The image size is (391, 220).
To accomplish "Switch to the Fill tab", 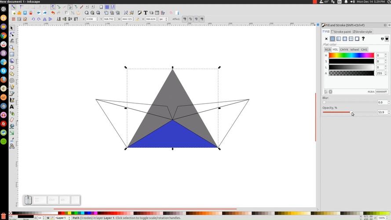I will pyautogui.click(x=326, y=32).
